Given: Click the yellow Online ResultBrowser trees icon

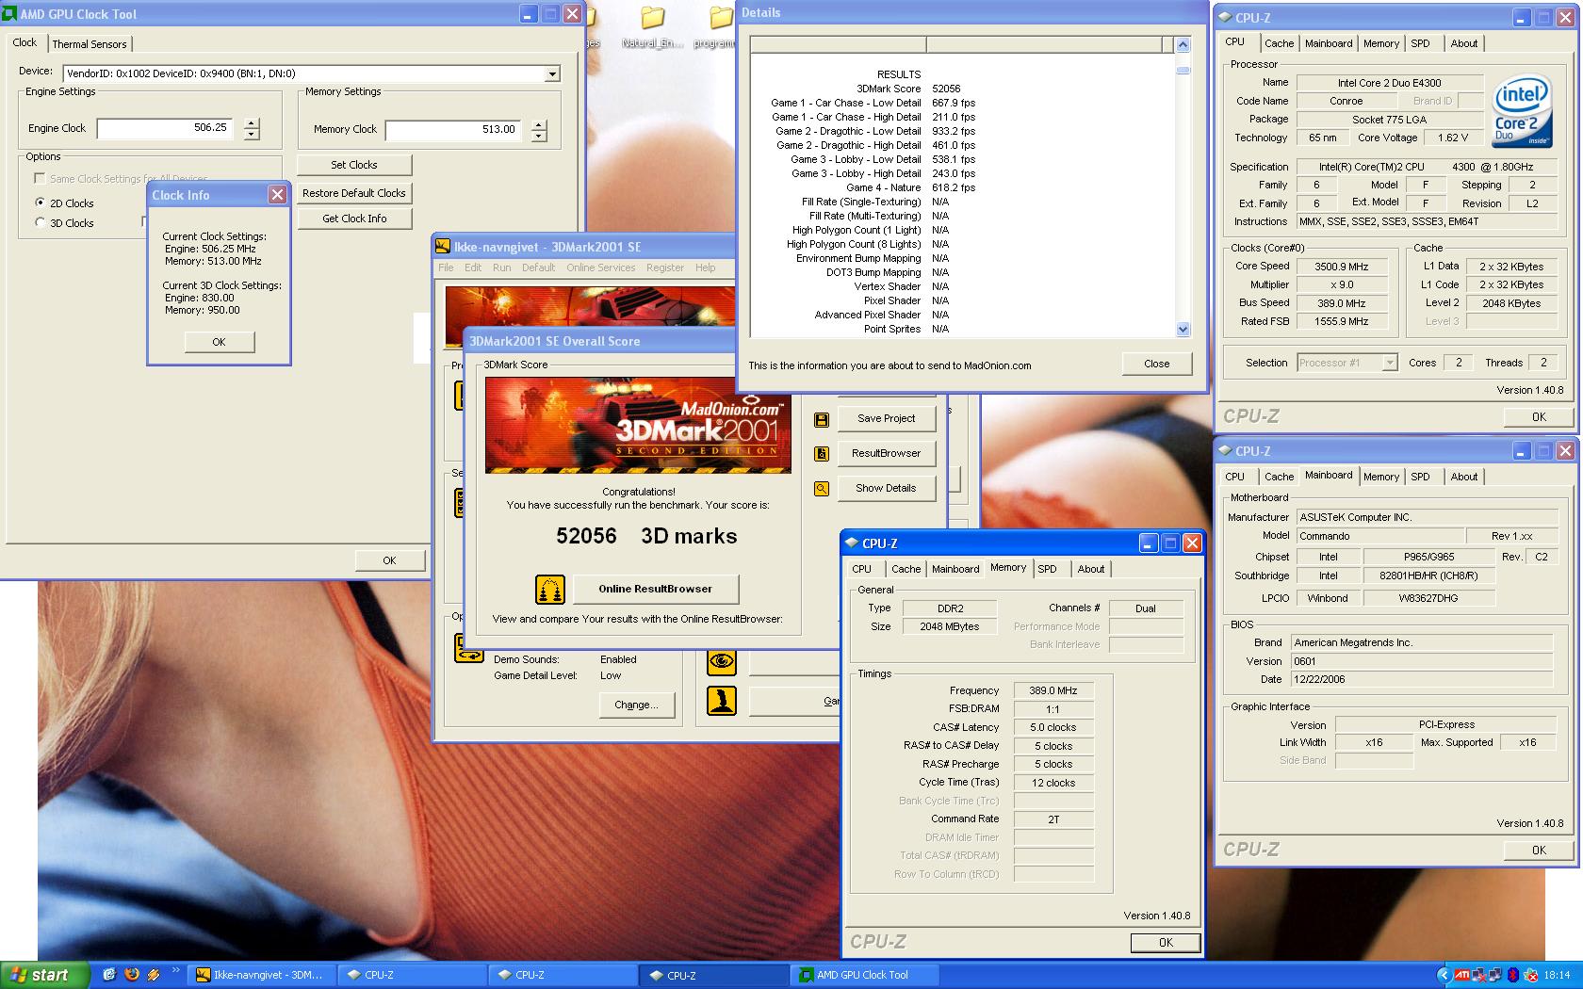Looking at the screenshot, I should (x=549, y=590).
